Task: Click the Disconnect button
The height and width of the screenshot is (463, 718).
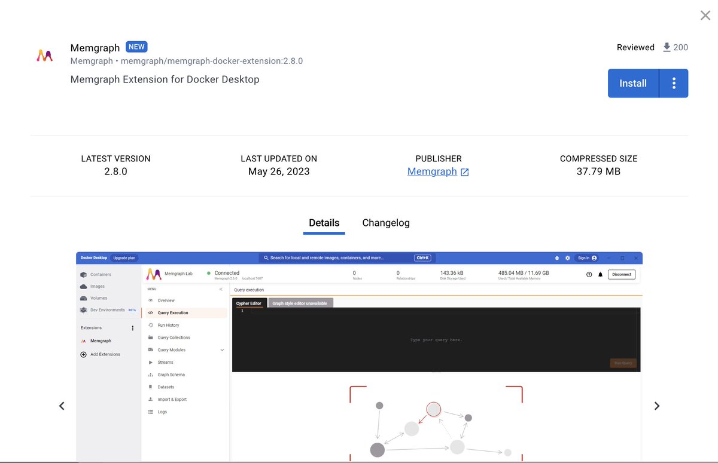Action: 622,275
